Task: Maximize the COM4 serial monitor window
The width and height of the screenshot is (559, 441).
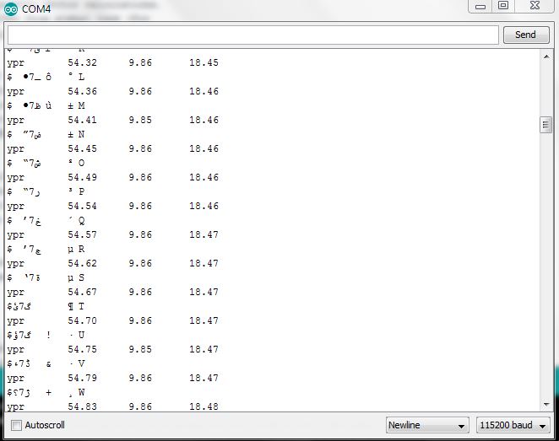Action: [502, 6]
